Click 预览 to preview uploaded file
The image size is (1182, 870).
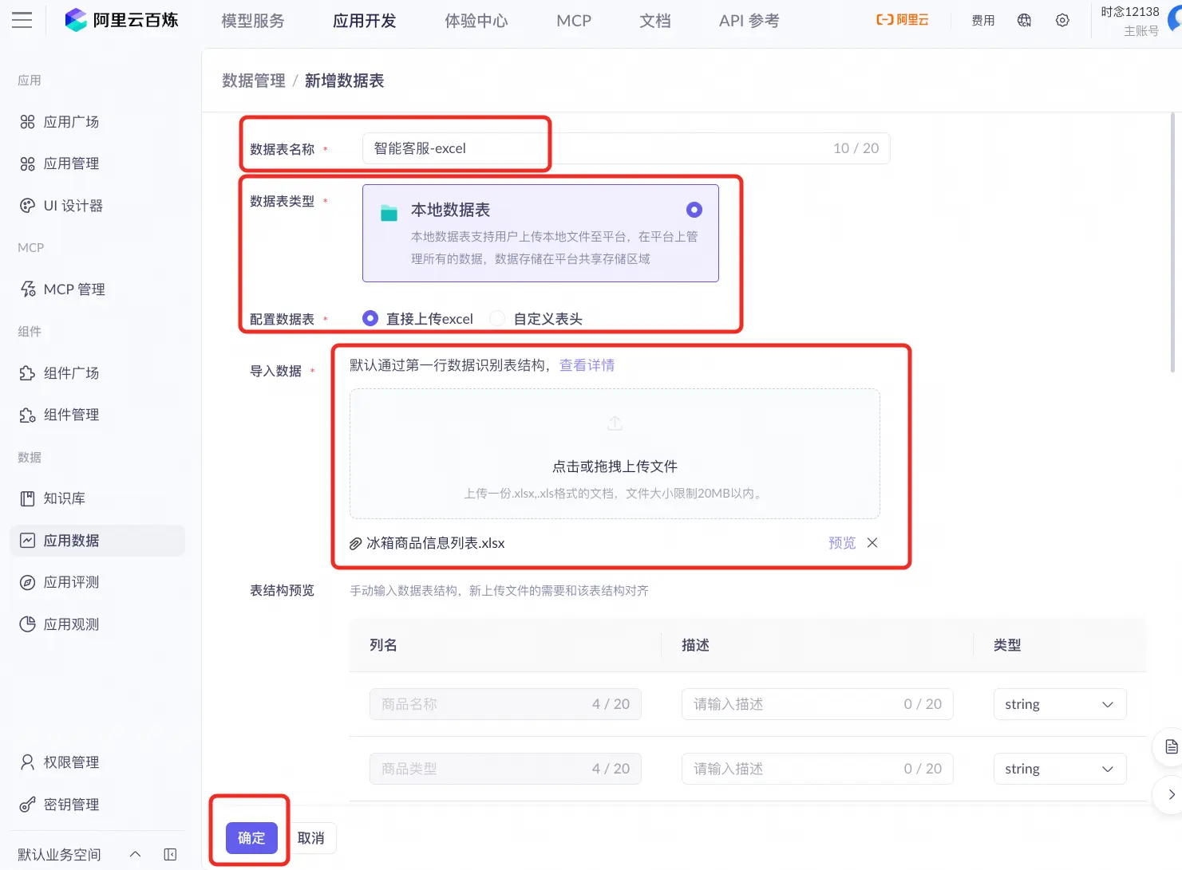(x=842, y=543)
